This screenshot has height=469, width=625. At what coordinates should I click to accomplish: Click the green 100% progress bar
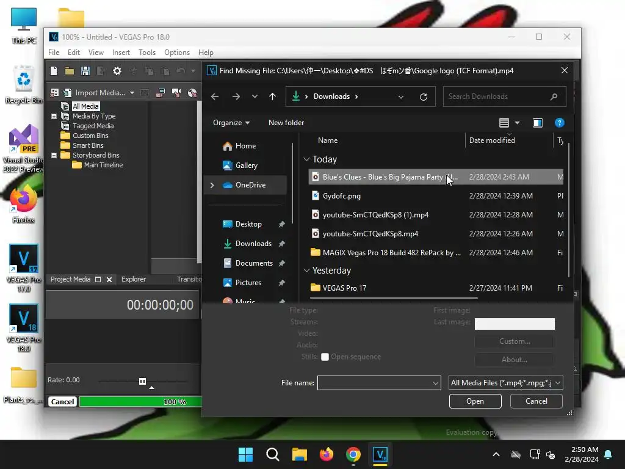[x=140, y=402]
